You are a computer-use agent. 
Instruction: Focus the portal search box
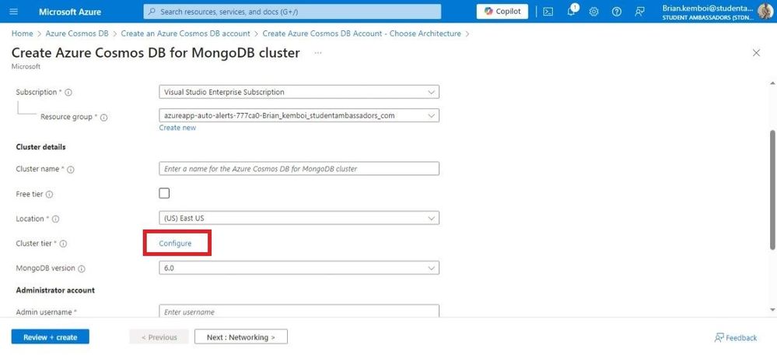pos(292,12)
